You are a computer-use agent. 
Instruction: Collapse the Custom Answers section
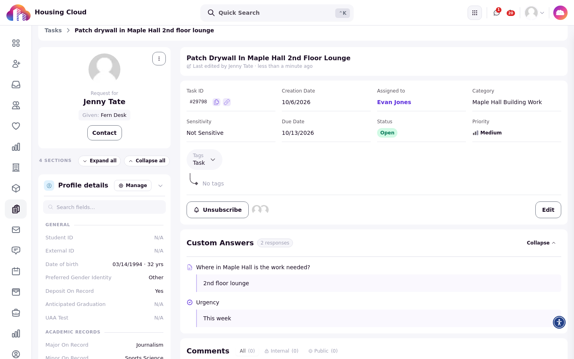tap(541, 243)
